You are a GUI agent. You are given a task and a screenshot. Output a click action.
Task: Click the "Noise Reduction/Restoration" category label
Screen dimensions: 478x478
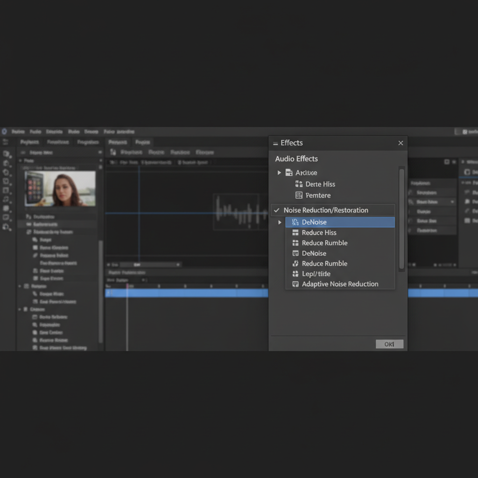point(326,210)
